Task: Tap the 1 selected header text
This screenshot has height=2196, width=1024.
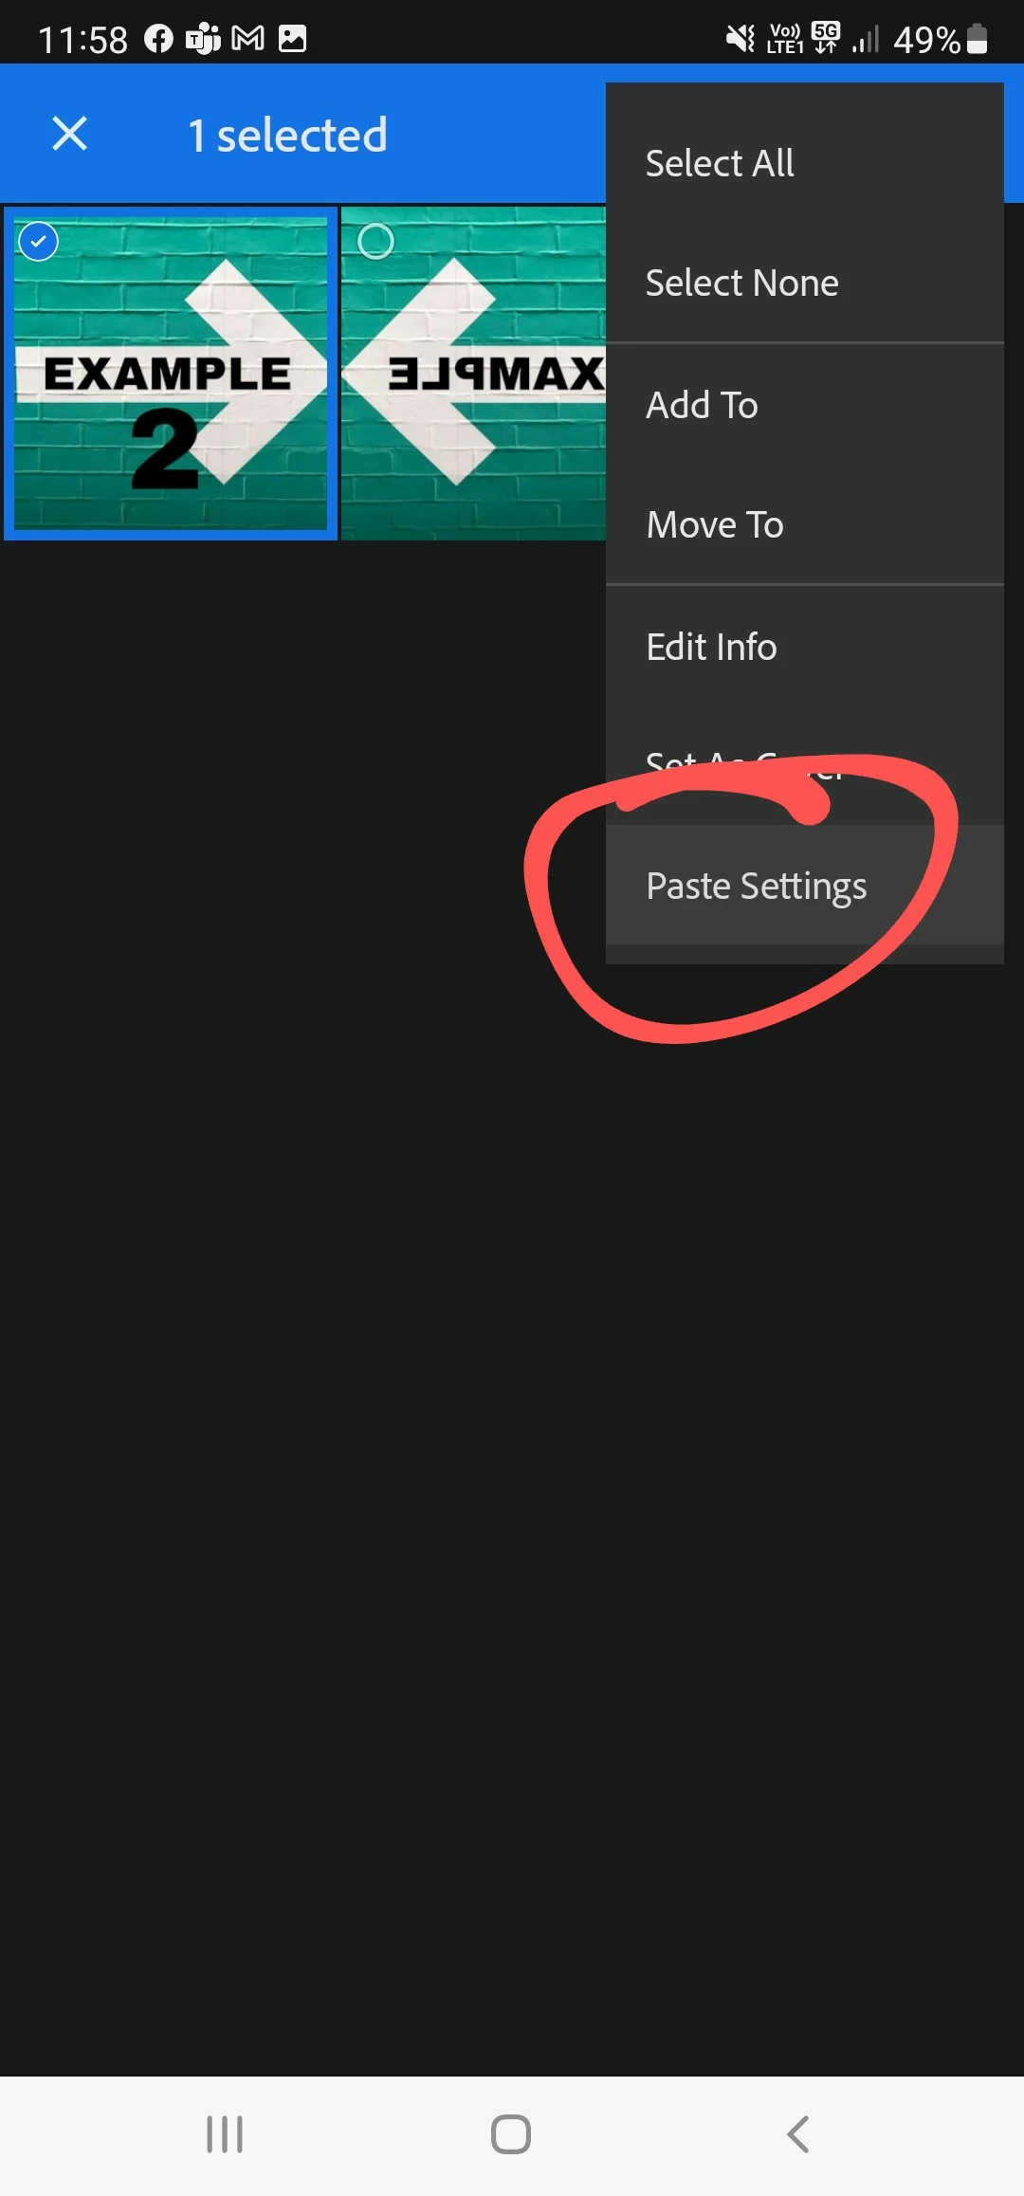Action: tap(287, 135)
